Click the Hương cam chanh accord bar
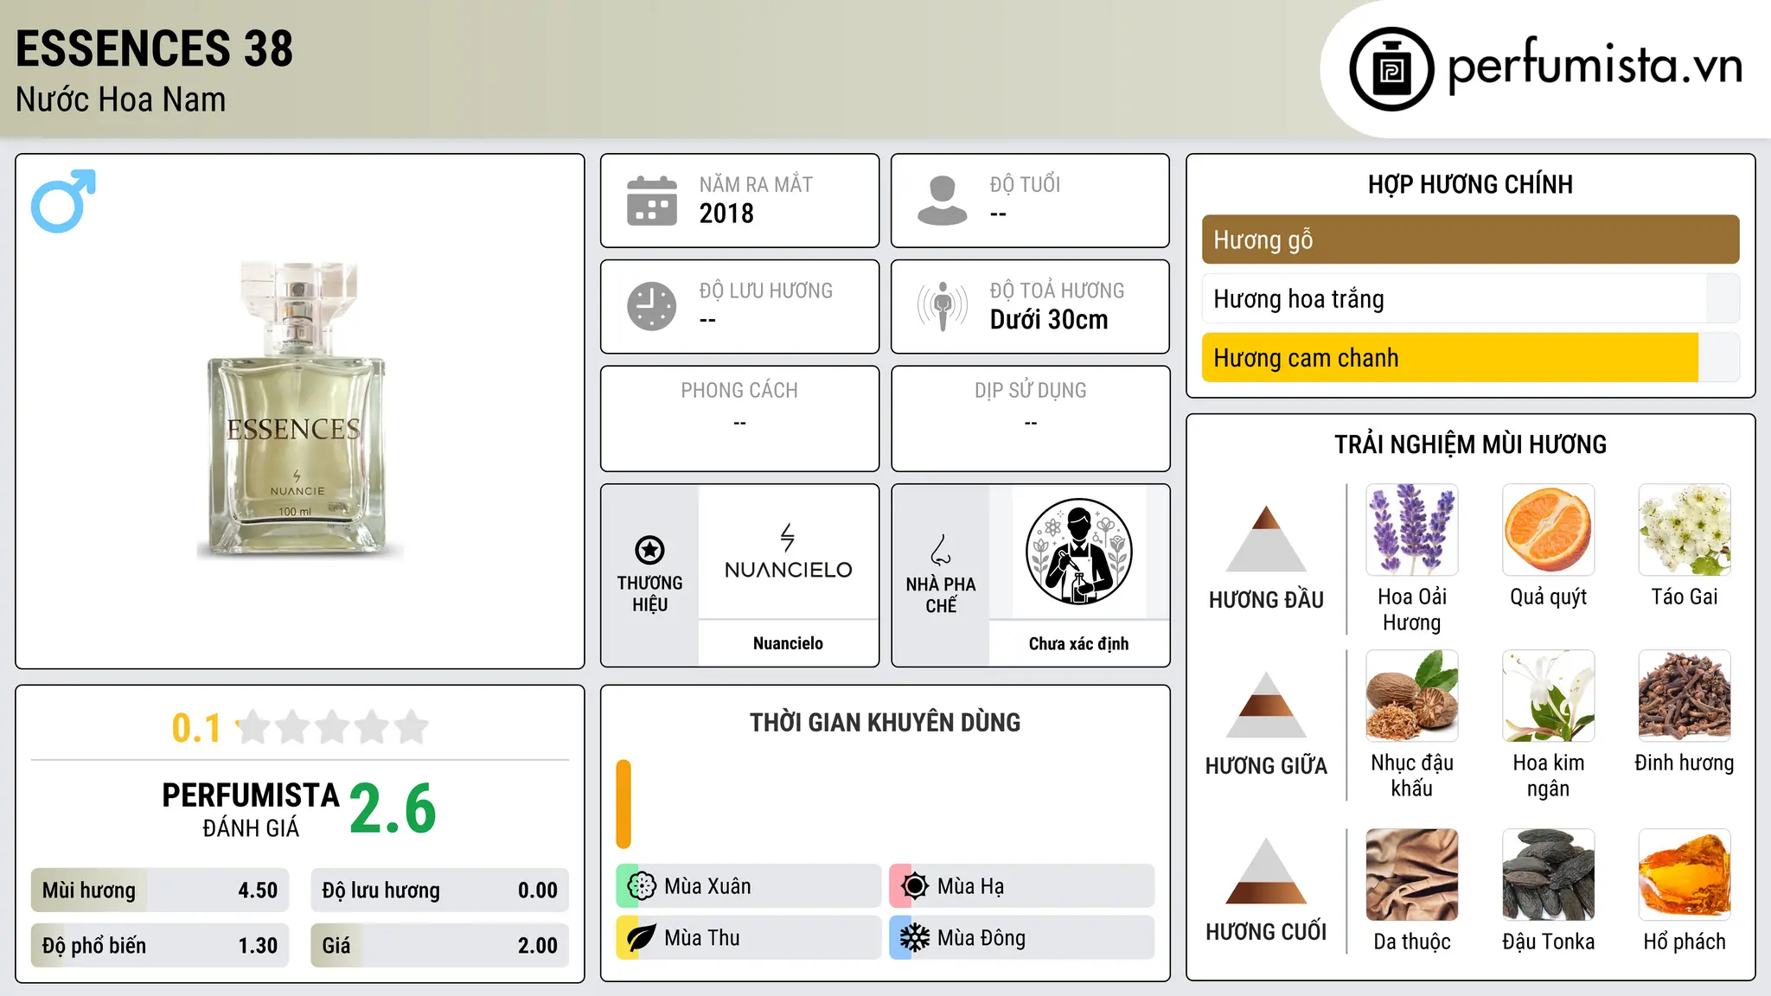1771x996 pixels. click(x=1470, y=357)
